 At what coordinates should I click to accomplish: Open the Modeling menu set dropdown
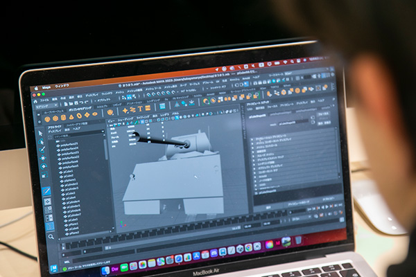coord(47,106)
